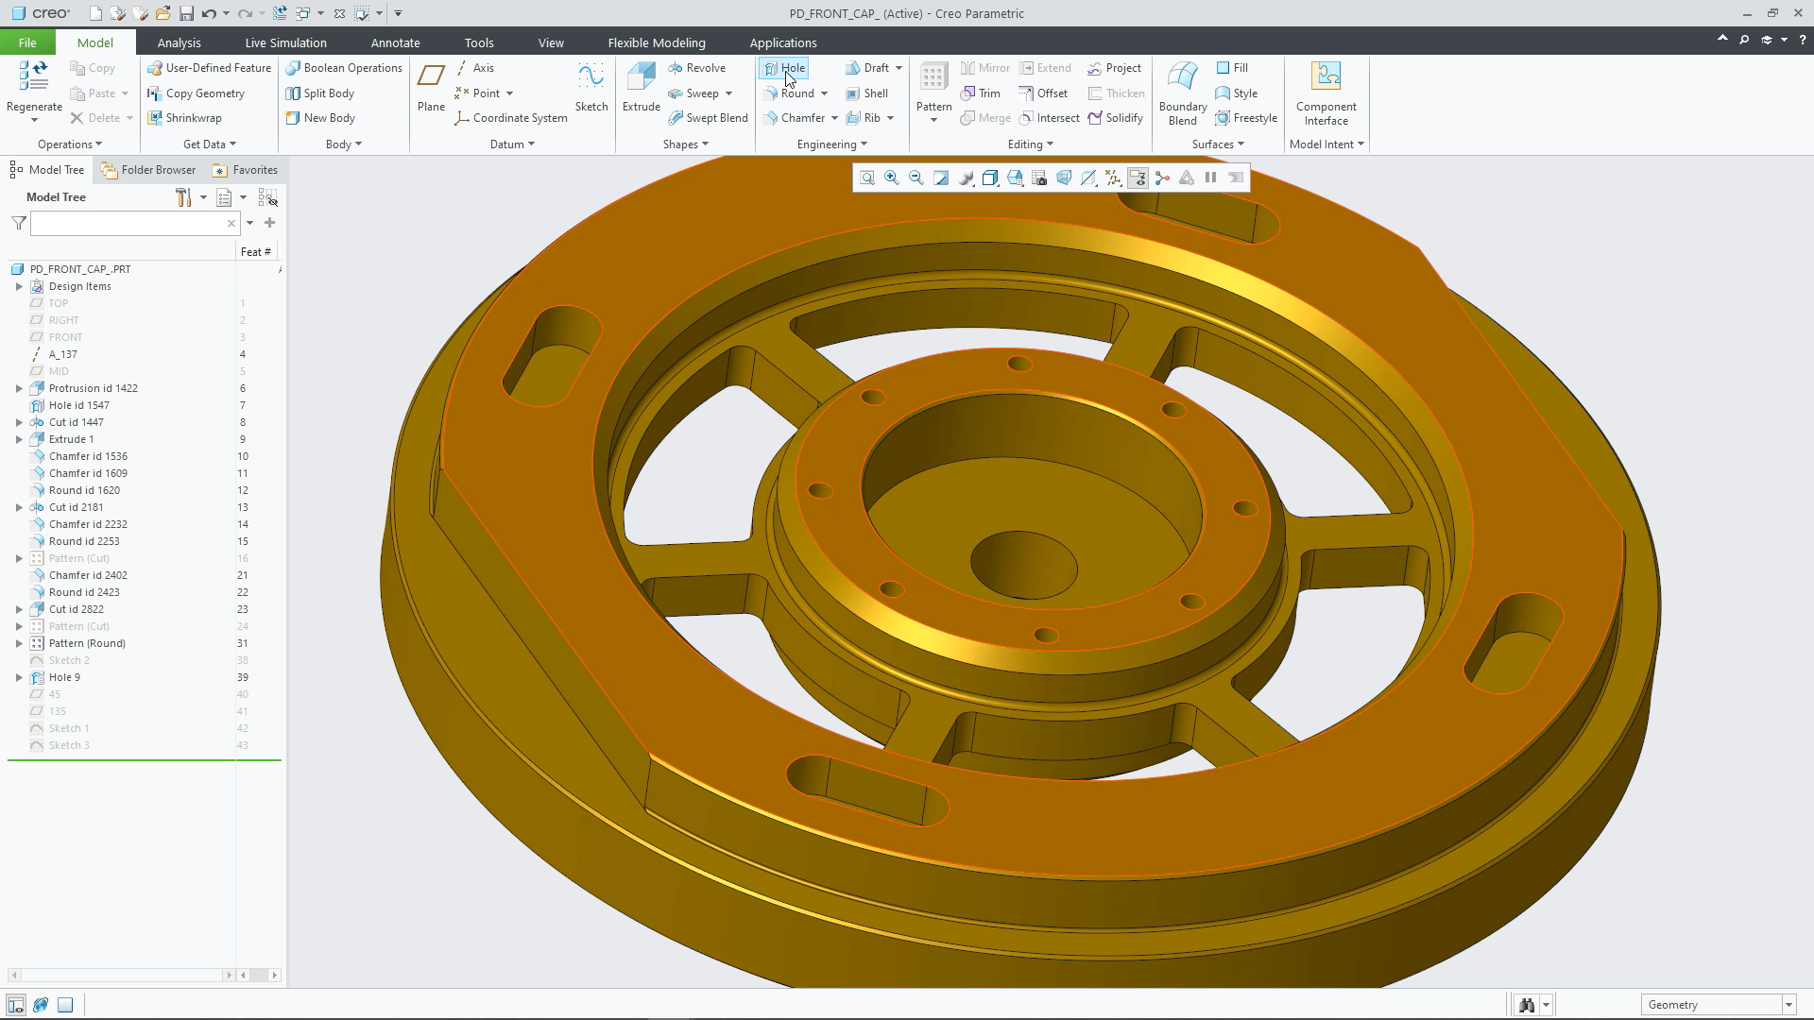
Task: Toggle main window view in status bar
Action: pos(65,1005)
